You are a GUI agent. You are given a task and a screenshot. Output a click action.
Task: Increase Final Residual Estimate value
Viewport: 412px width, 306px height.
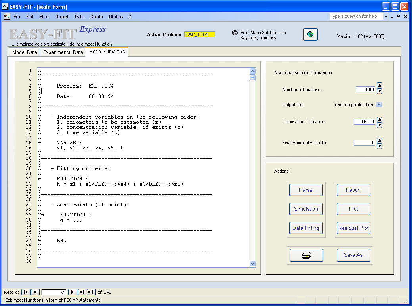coord(379,140)
